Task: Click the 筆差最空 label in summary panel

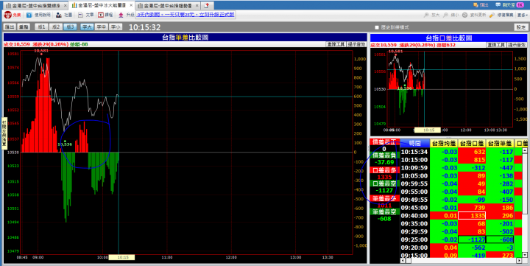Action: [384, 211]
